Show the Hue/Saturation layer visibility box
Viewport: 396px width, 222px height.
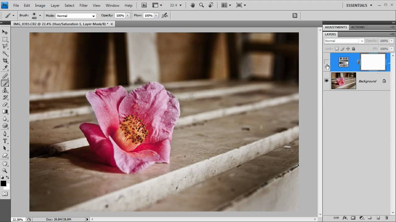tap(326, 62)
